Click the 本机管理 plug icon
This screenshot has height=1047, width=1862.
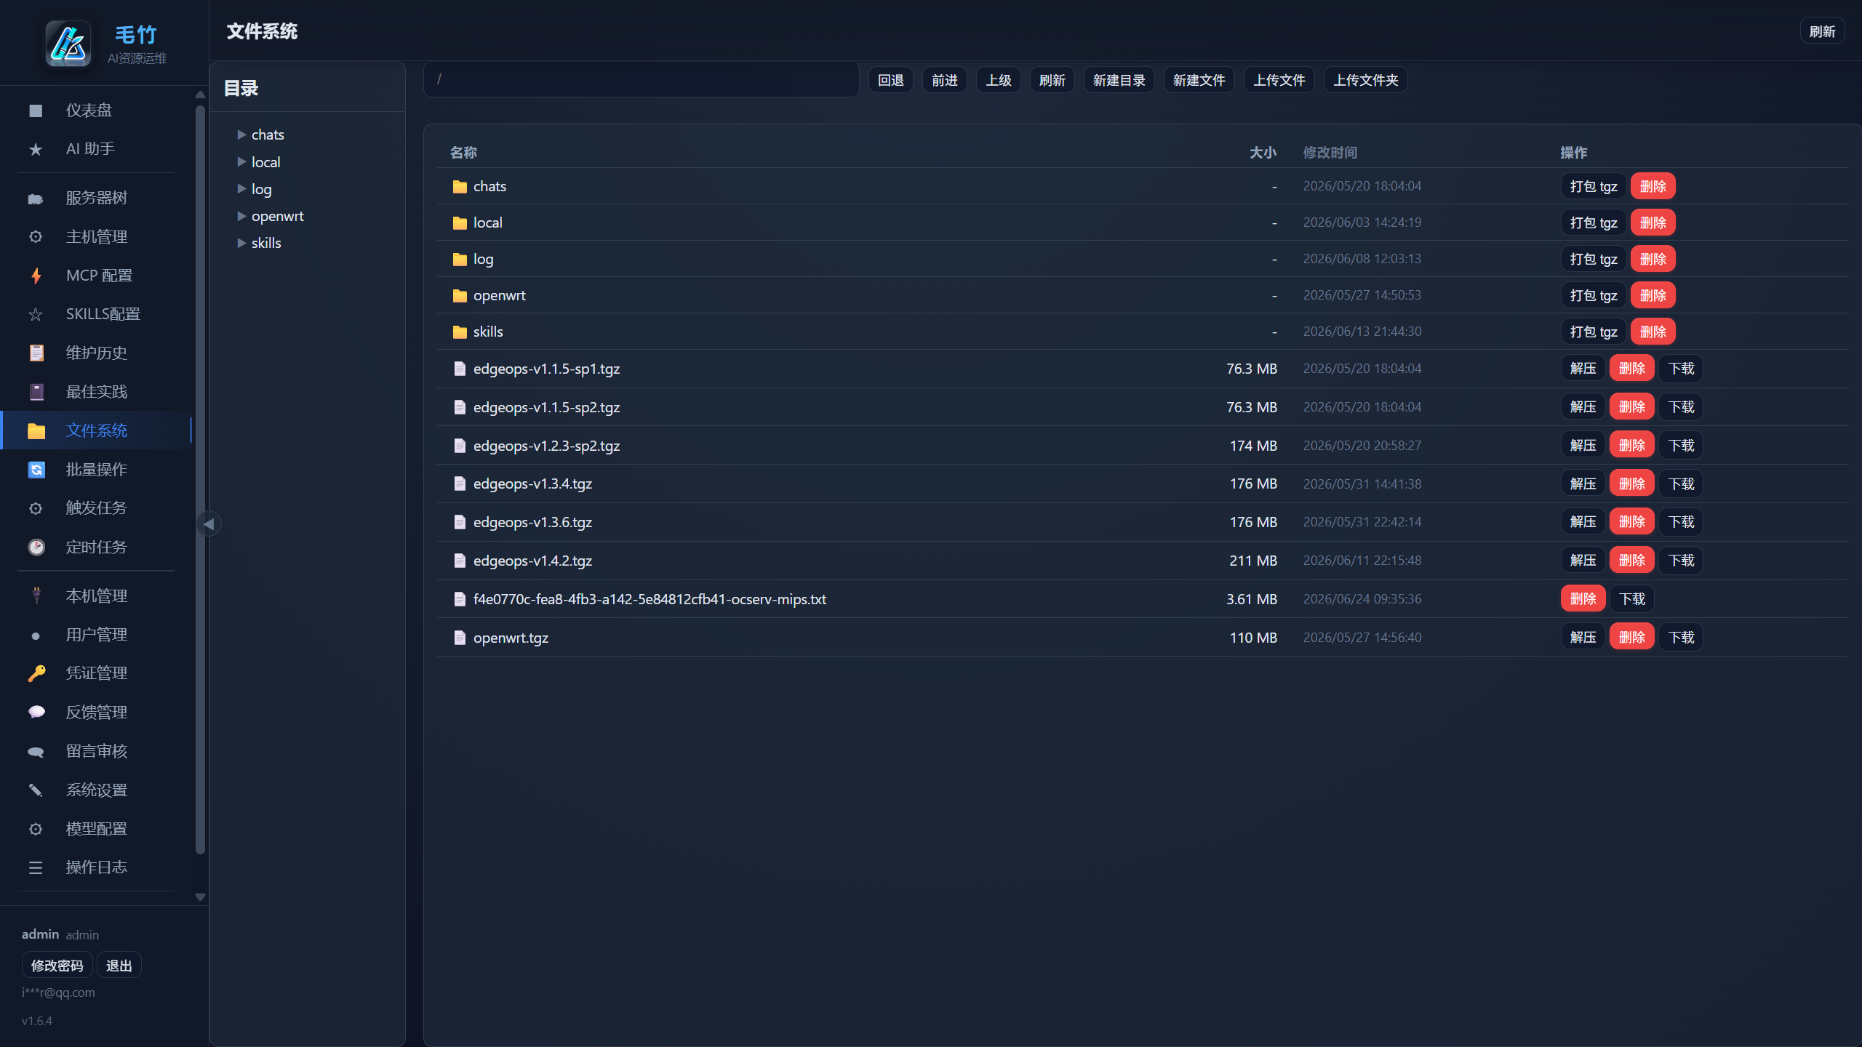(36, 596)
